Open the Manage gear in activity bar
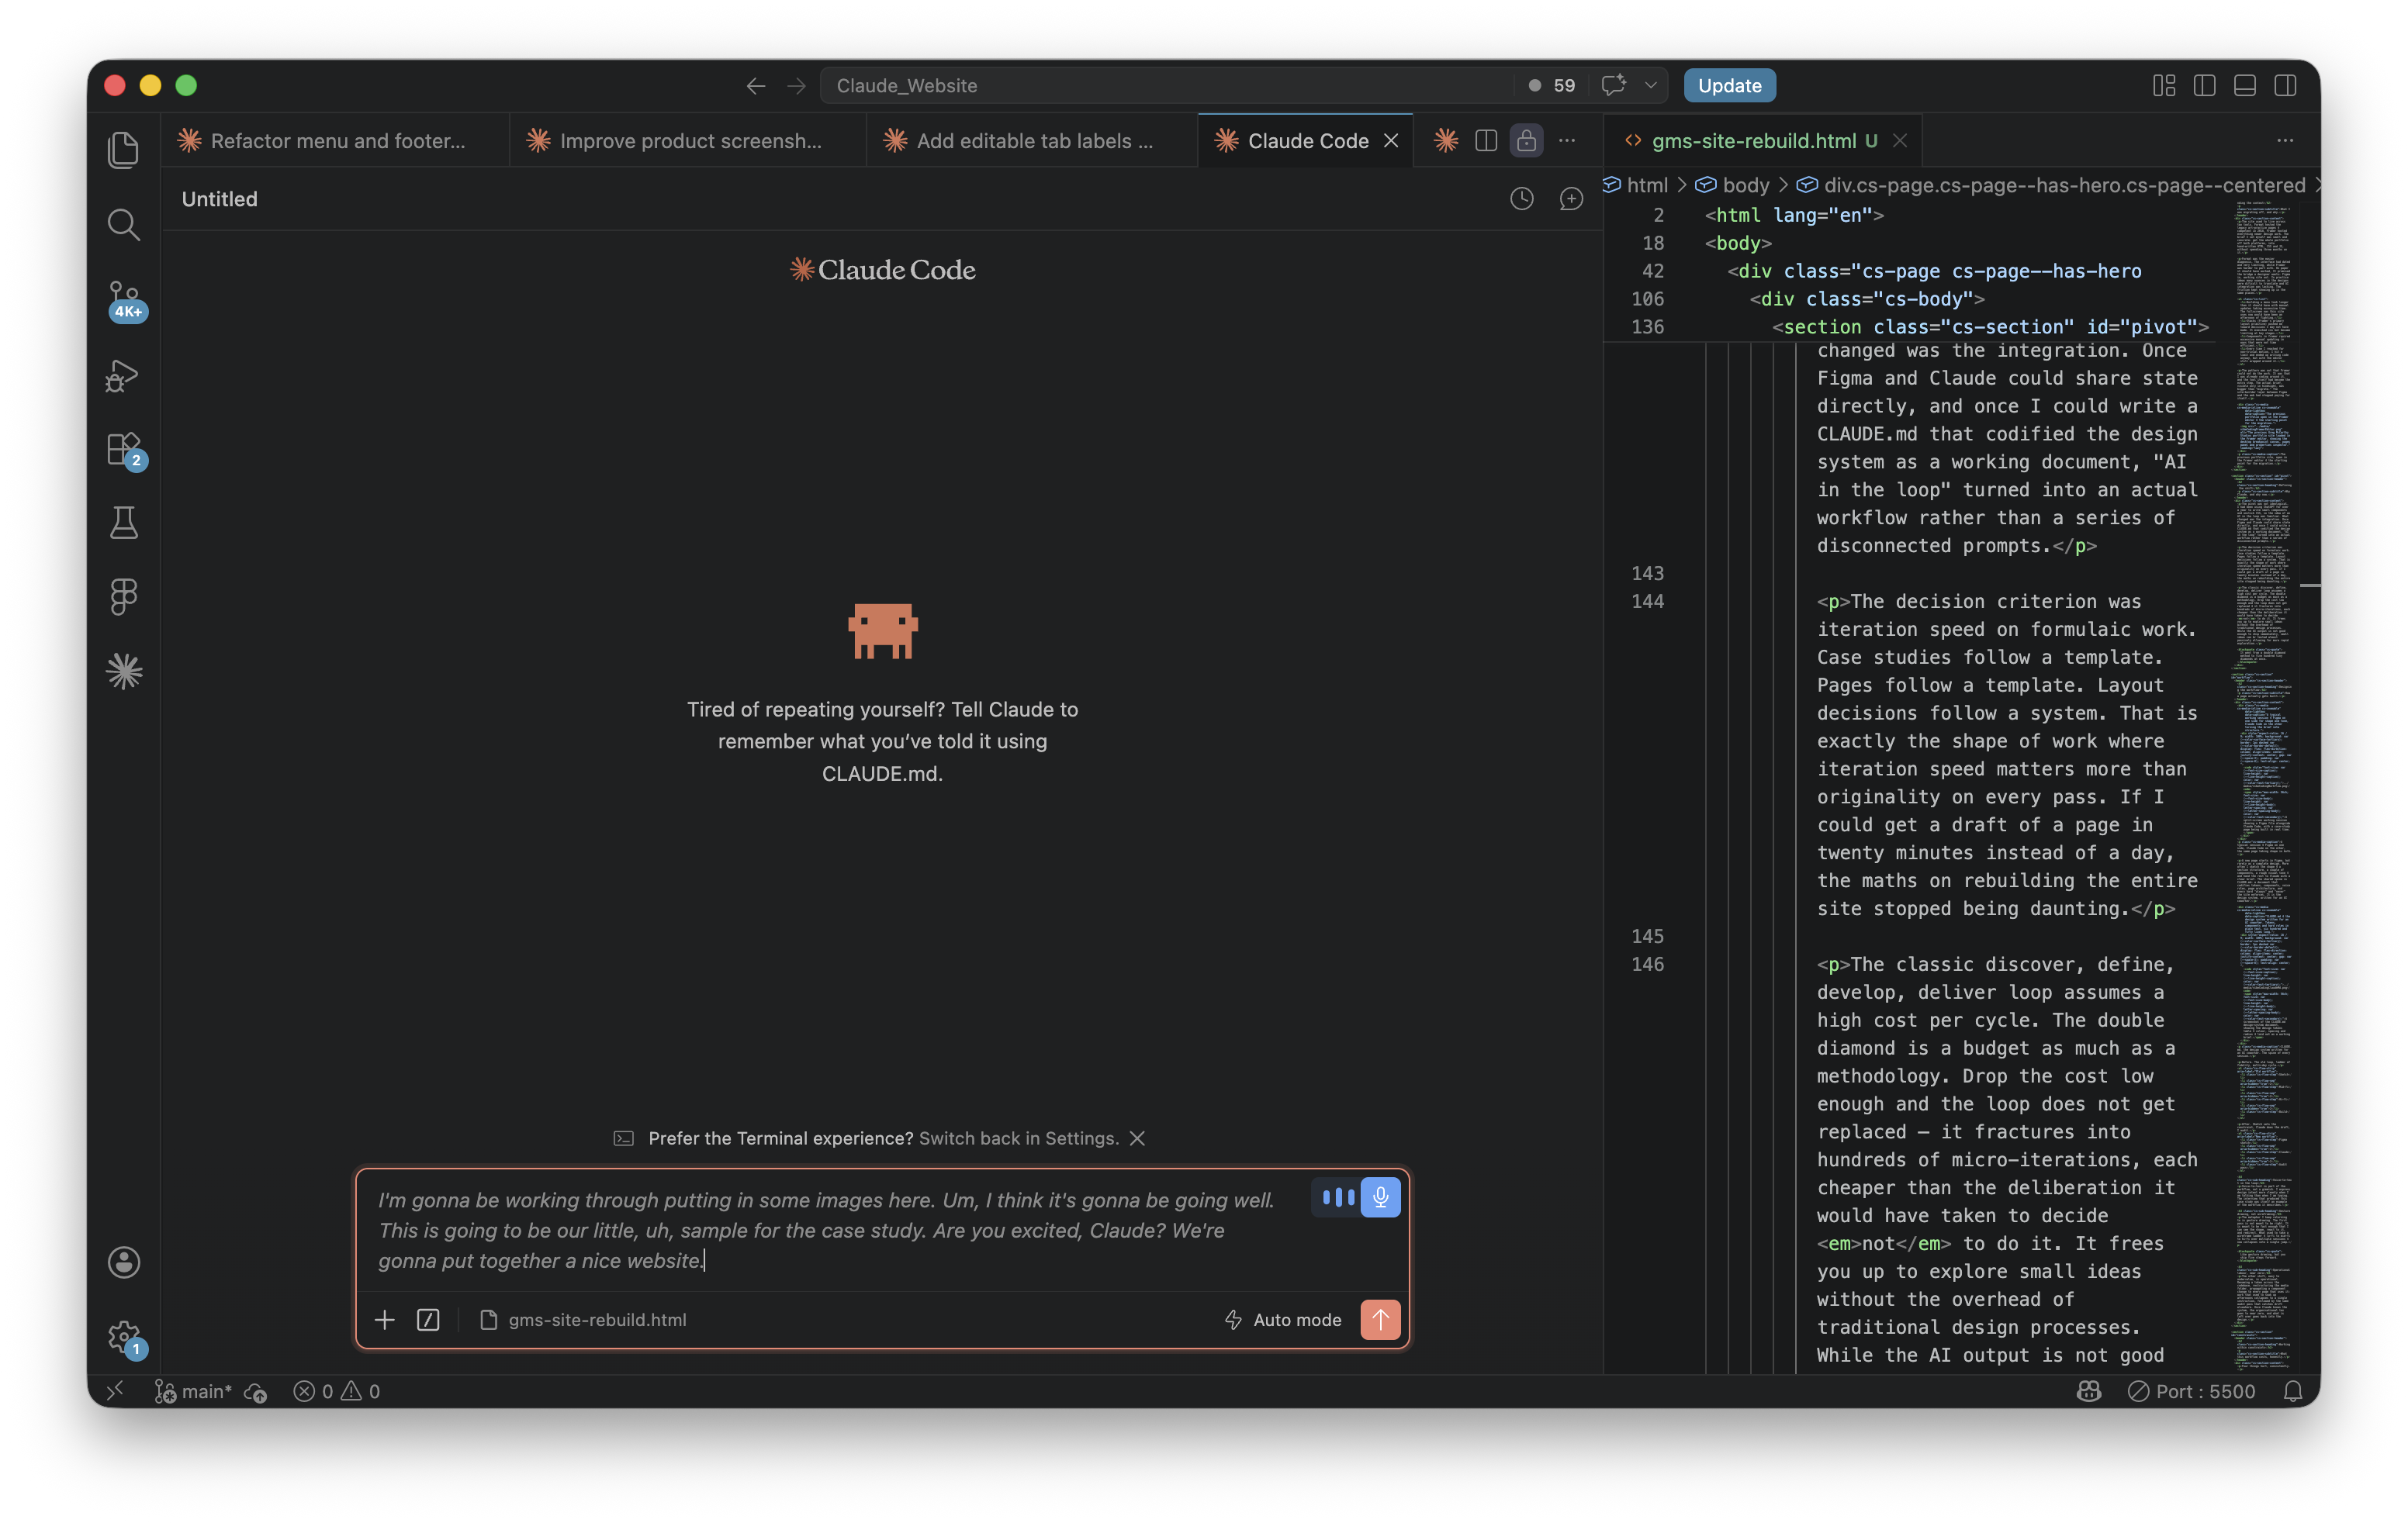 (x=123, y=1337)
